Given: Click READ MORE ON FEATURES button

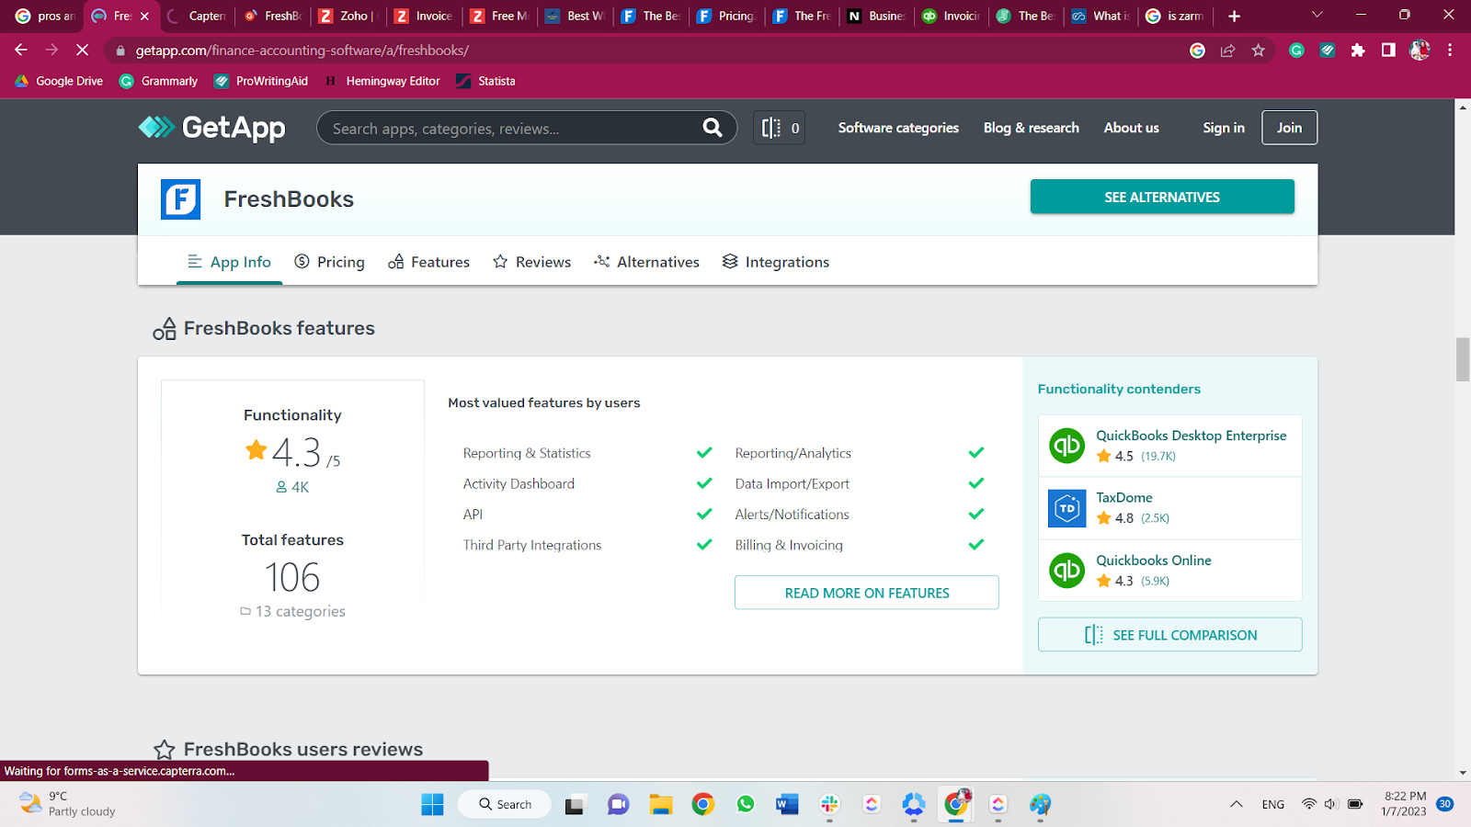Looking at the screenshot, I should [x=867, y=593].
